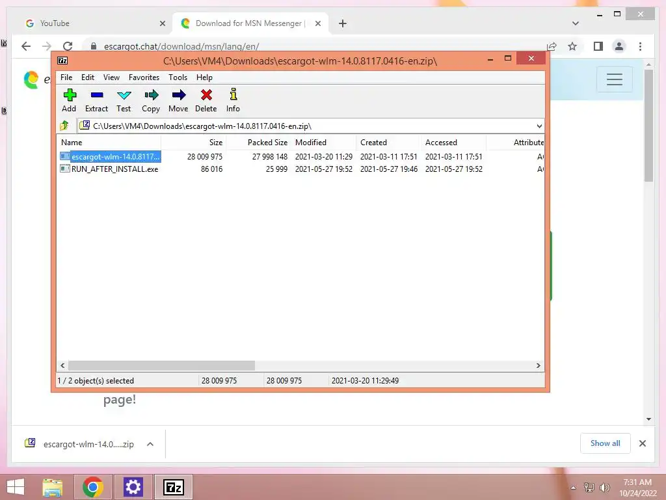666x500 pixels.
Task: Click the volume icon in system tray
Action: coord(604,487)
